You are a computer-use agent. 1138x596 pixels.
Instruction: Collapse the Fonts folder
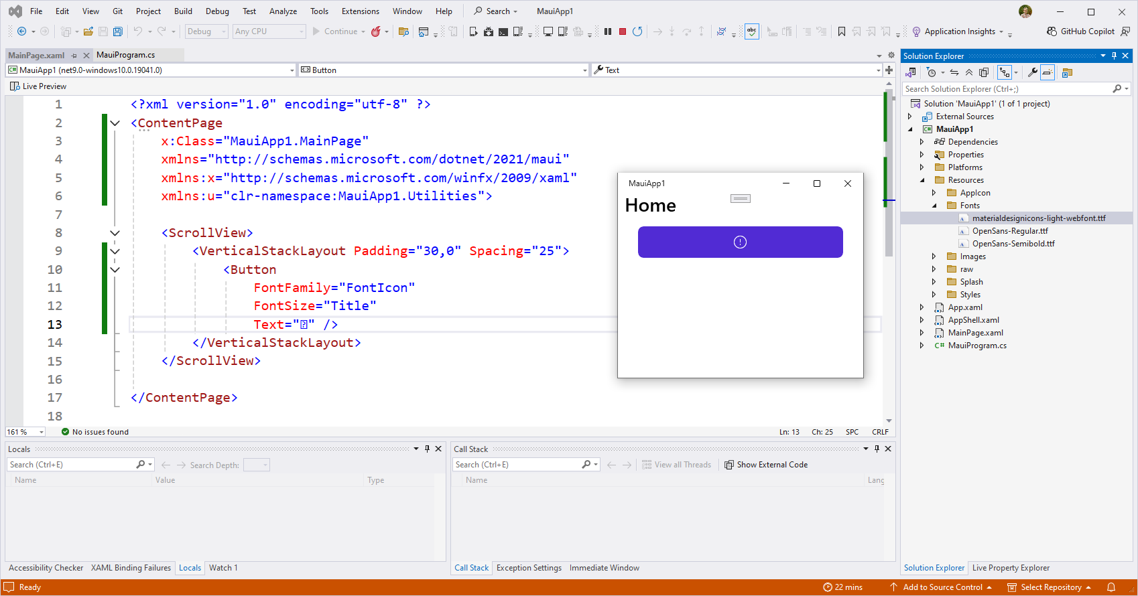pyautogui.click(x=934, y=206)
